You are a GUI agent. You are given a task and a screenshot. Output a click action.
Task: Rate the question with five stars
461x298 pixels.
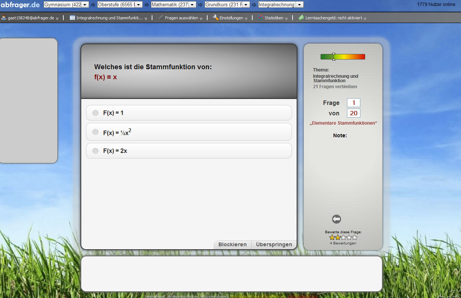(354, 237)
